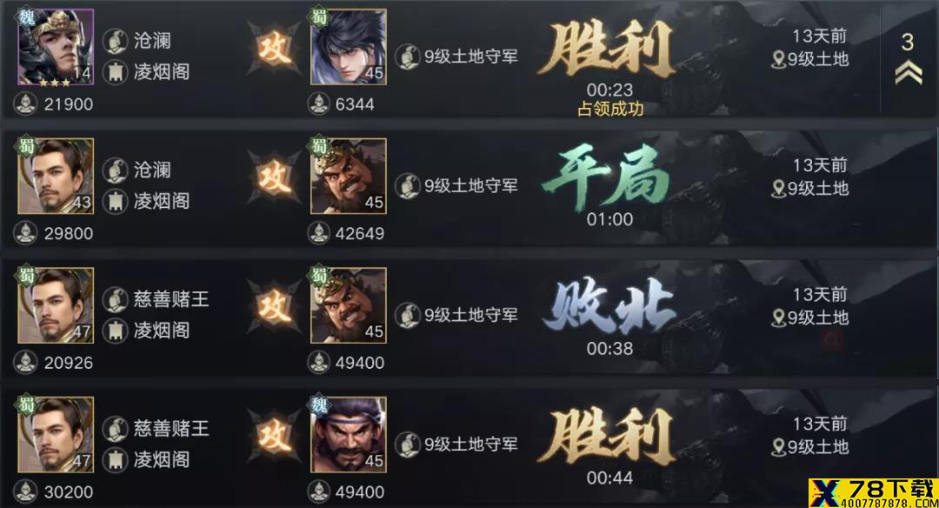Click the troop count icon beside 21900
The image size is (939, 508).
tap(26, 104)
